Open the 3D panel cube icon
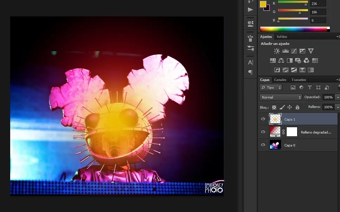 (x=250, y=23)
